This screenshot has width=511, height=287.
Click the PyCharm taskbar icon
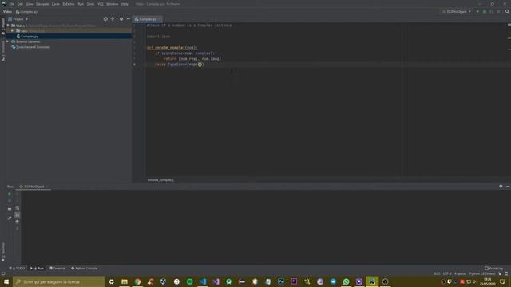(372, 281)
